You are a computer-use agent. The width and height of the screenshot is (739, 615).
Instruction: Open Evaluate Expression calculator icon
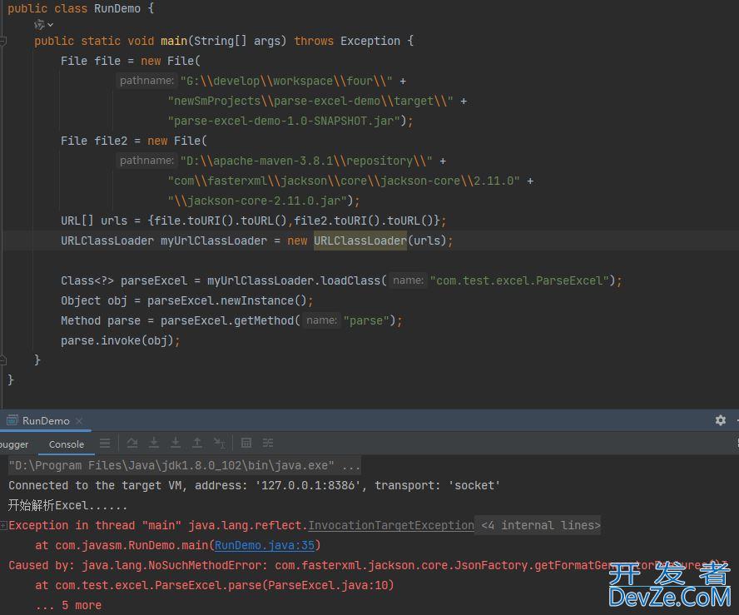point(246,443)
